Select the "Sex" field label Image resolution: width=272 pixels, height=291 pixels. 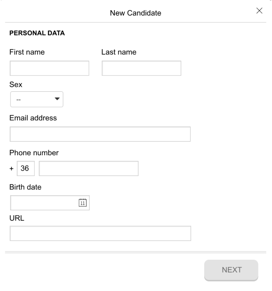[16, 85]
